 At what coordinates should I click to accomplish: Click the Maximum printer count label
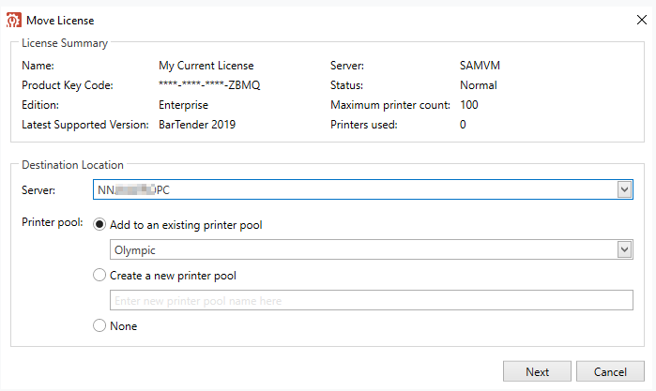[x=389, y=105]
